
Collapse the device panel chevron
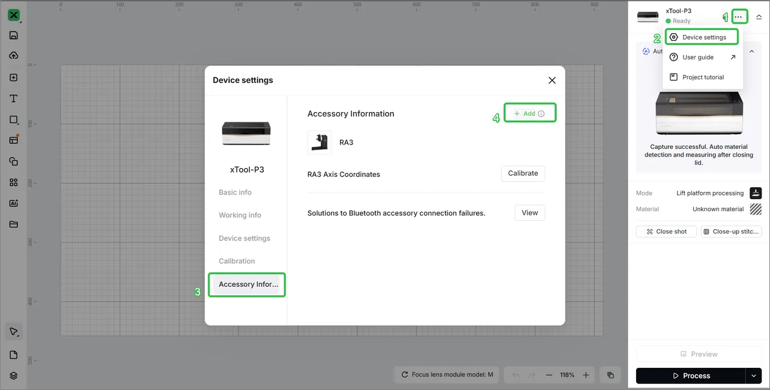(x=759, y=17)
